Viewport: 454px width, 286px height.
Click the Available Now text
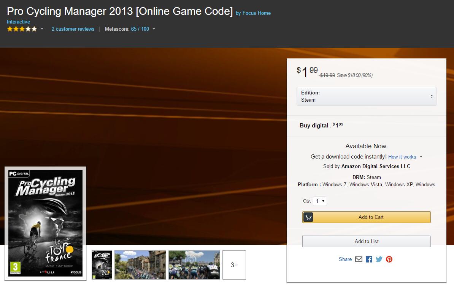tap(366, 146)
